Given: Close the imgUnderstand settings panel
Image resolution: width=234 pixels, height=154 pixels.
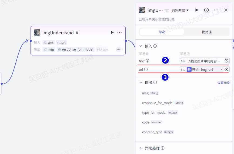Looking at the screenshot, I should (x=226, y=10).
